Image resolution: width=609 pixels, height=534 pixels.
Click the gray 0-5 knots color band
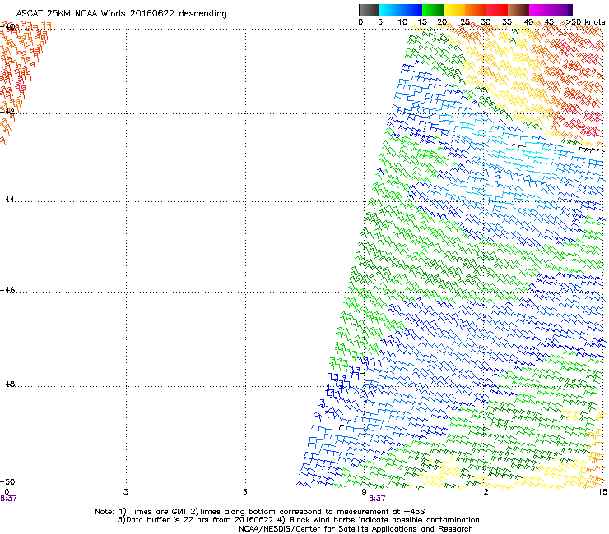(x=369, y=10)
